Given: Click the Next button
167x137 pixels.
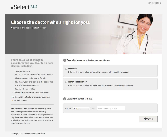Looking at the screenshot, I should pyautogui.click(x=148, y=119).
